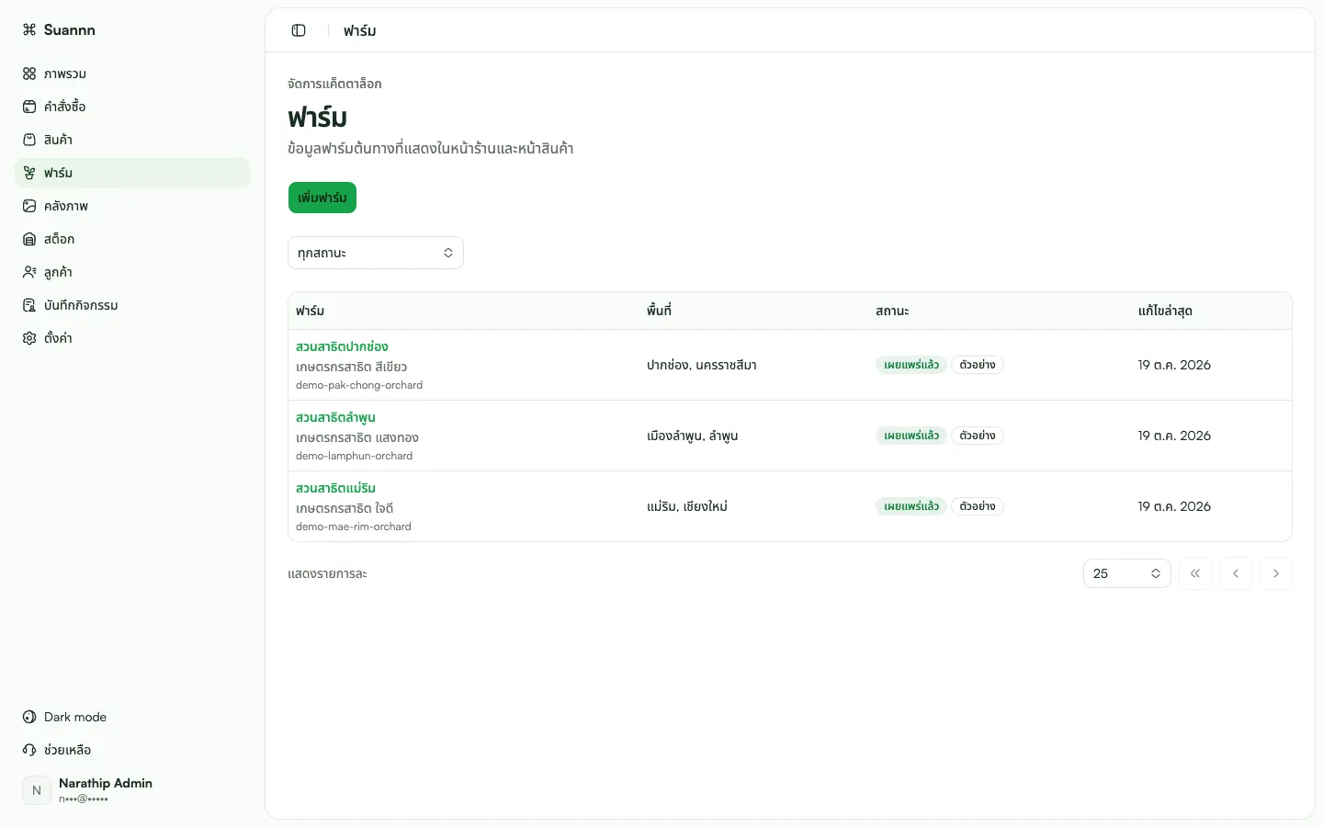
Task: Open สต็อก from the sidebar
Action: tap(132, 239)
